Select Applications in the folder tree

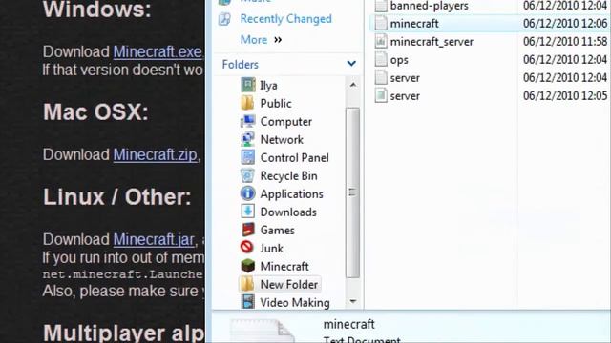(x=291, y=194)
